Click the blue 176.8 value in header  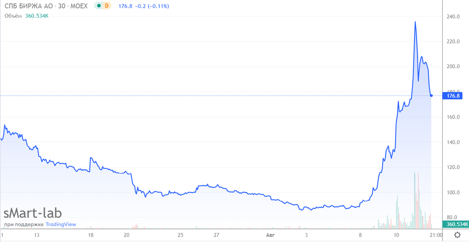pos(125,6)
